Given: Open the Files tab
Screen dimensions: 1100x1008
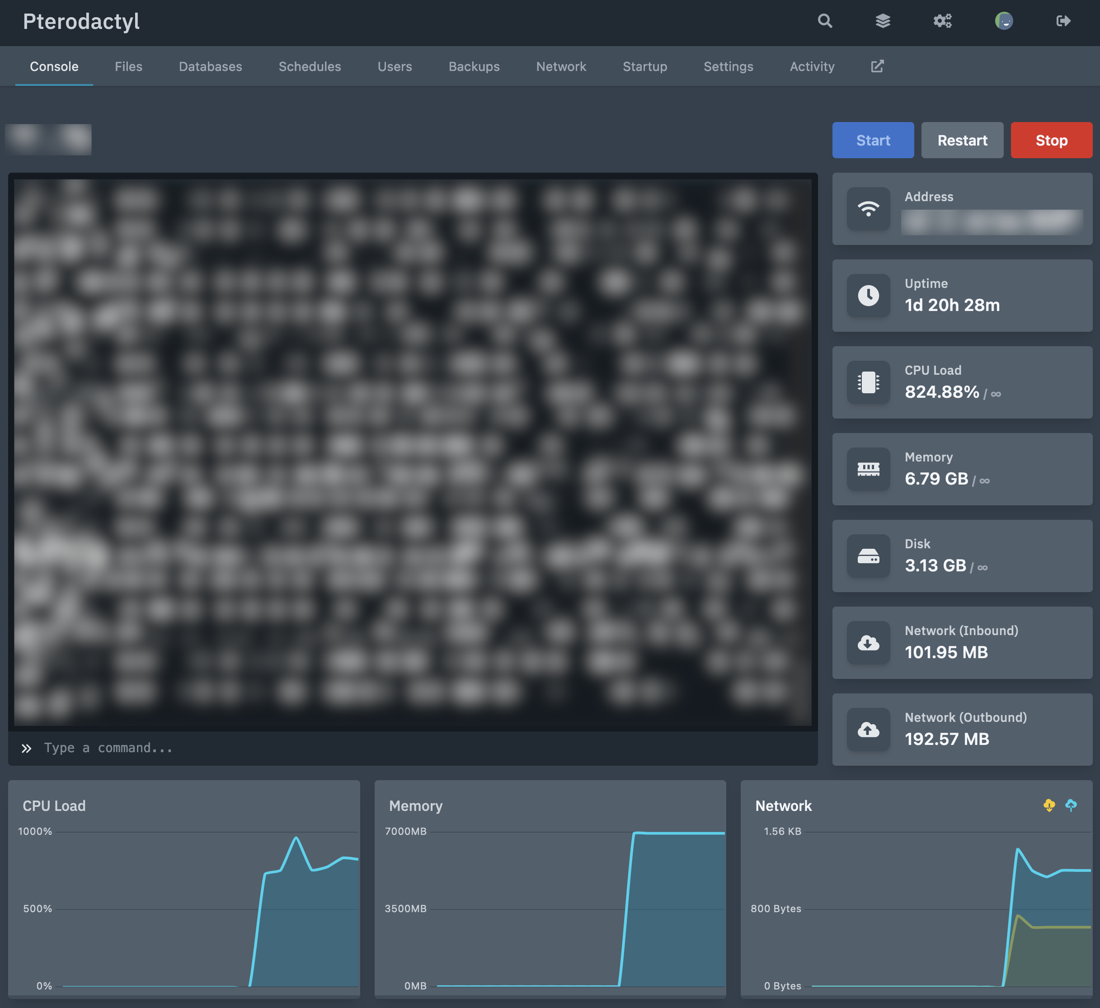Looking at the screenshot, I should click(x=128, y=66).
